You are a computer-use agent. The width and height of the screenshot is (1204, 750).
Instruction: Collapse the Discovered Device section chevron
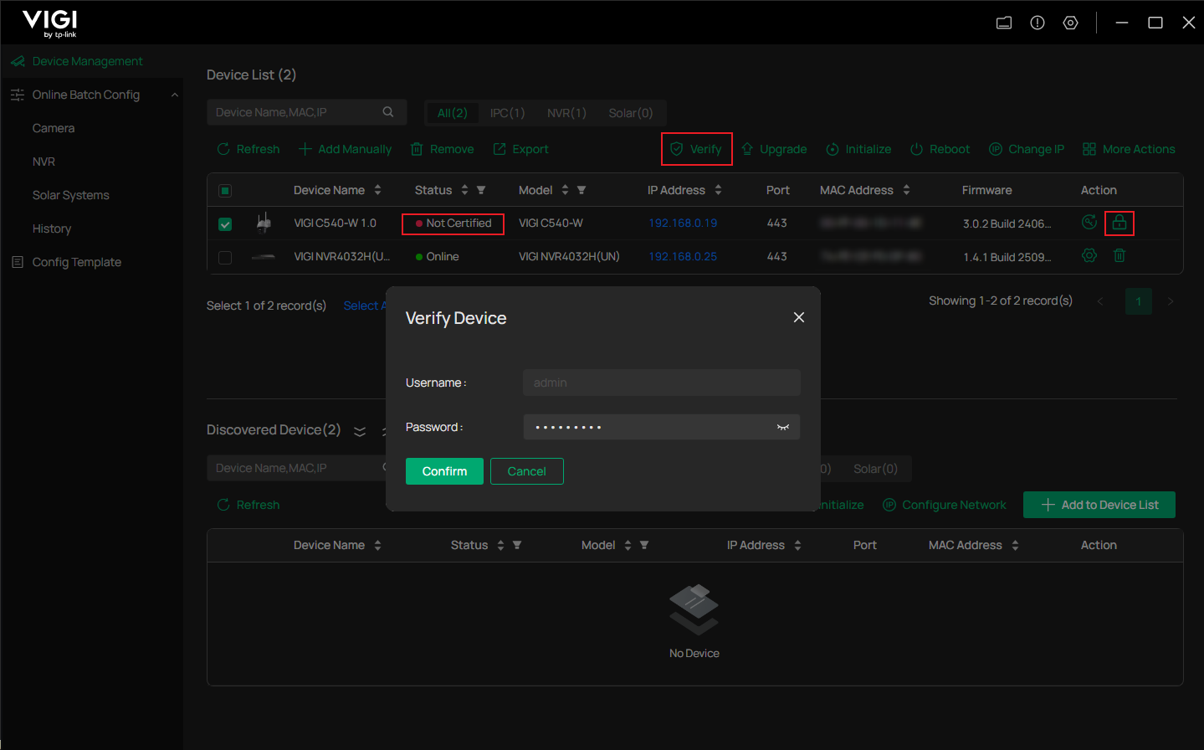pos(360,431)
